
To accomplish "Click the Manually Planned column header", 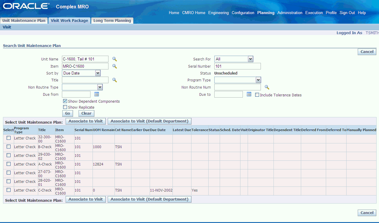I will [361, 130].
